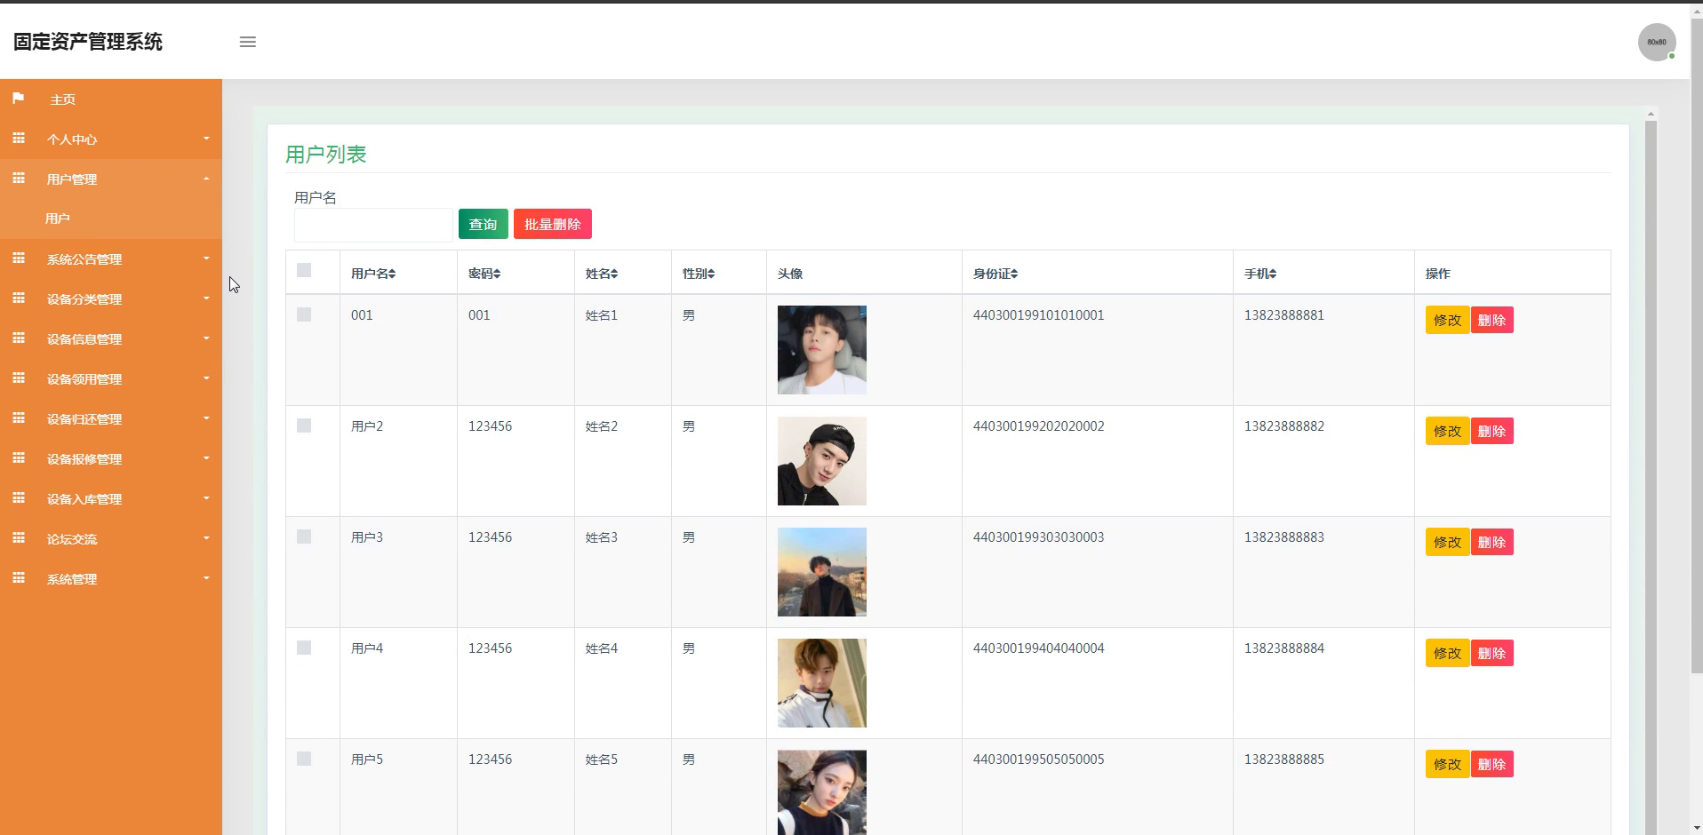Open 系统管理 sidebar menu

pos(111,579)
